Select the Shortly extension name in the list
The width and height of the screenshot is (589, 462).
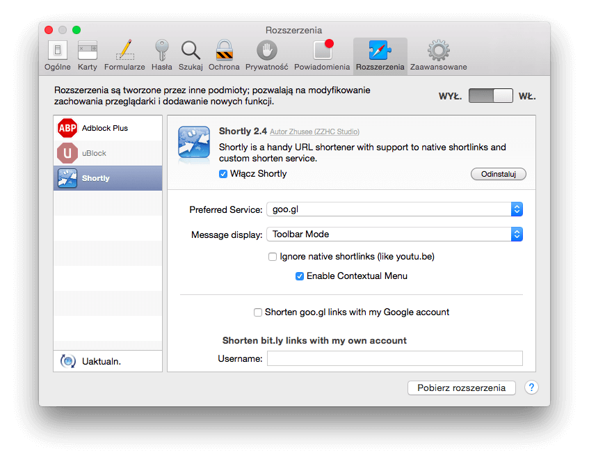click(x=95, y=178)
